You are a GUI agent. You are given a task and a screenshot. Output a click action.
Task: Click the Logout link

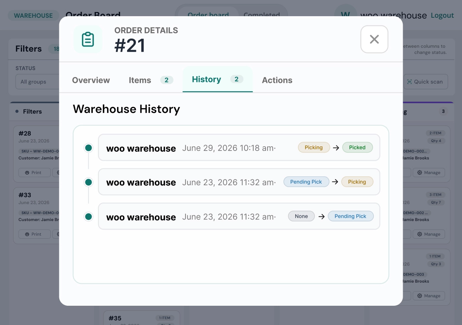click(x=442, y=15)
